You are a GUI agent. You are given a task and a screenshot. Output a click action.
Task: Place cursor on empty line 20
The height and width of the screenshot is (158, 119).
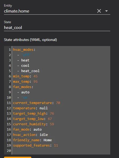(61, 151)
